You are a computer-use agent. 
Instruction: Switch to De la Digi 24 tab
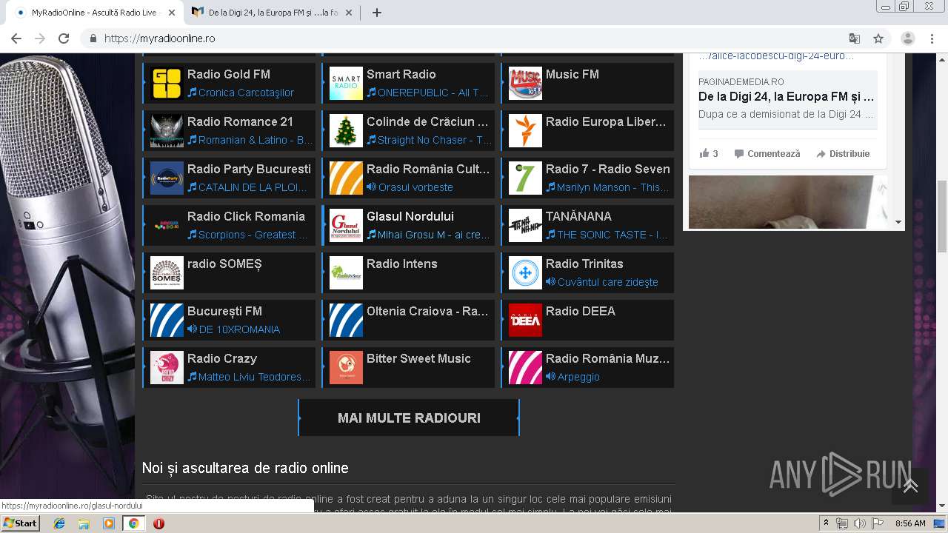point(273,13)
